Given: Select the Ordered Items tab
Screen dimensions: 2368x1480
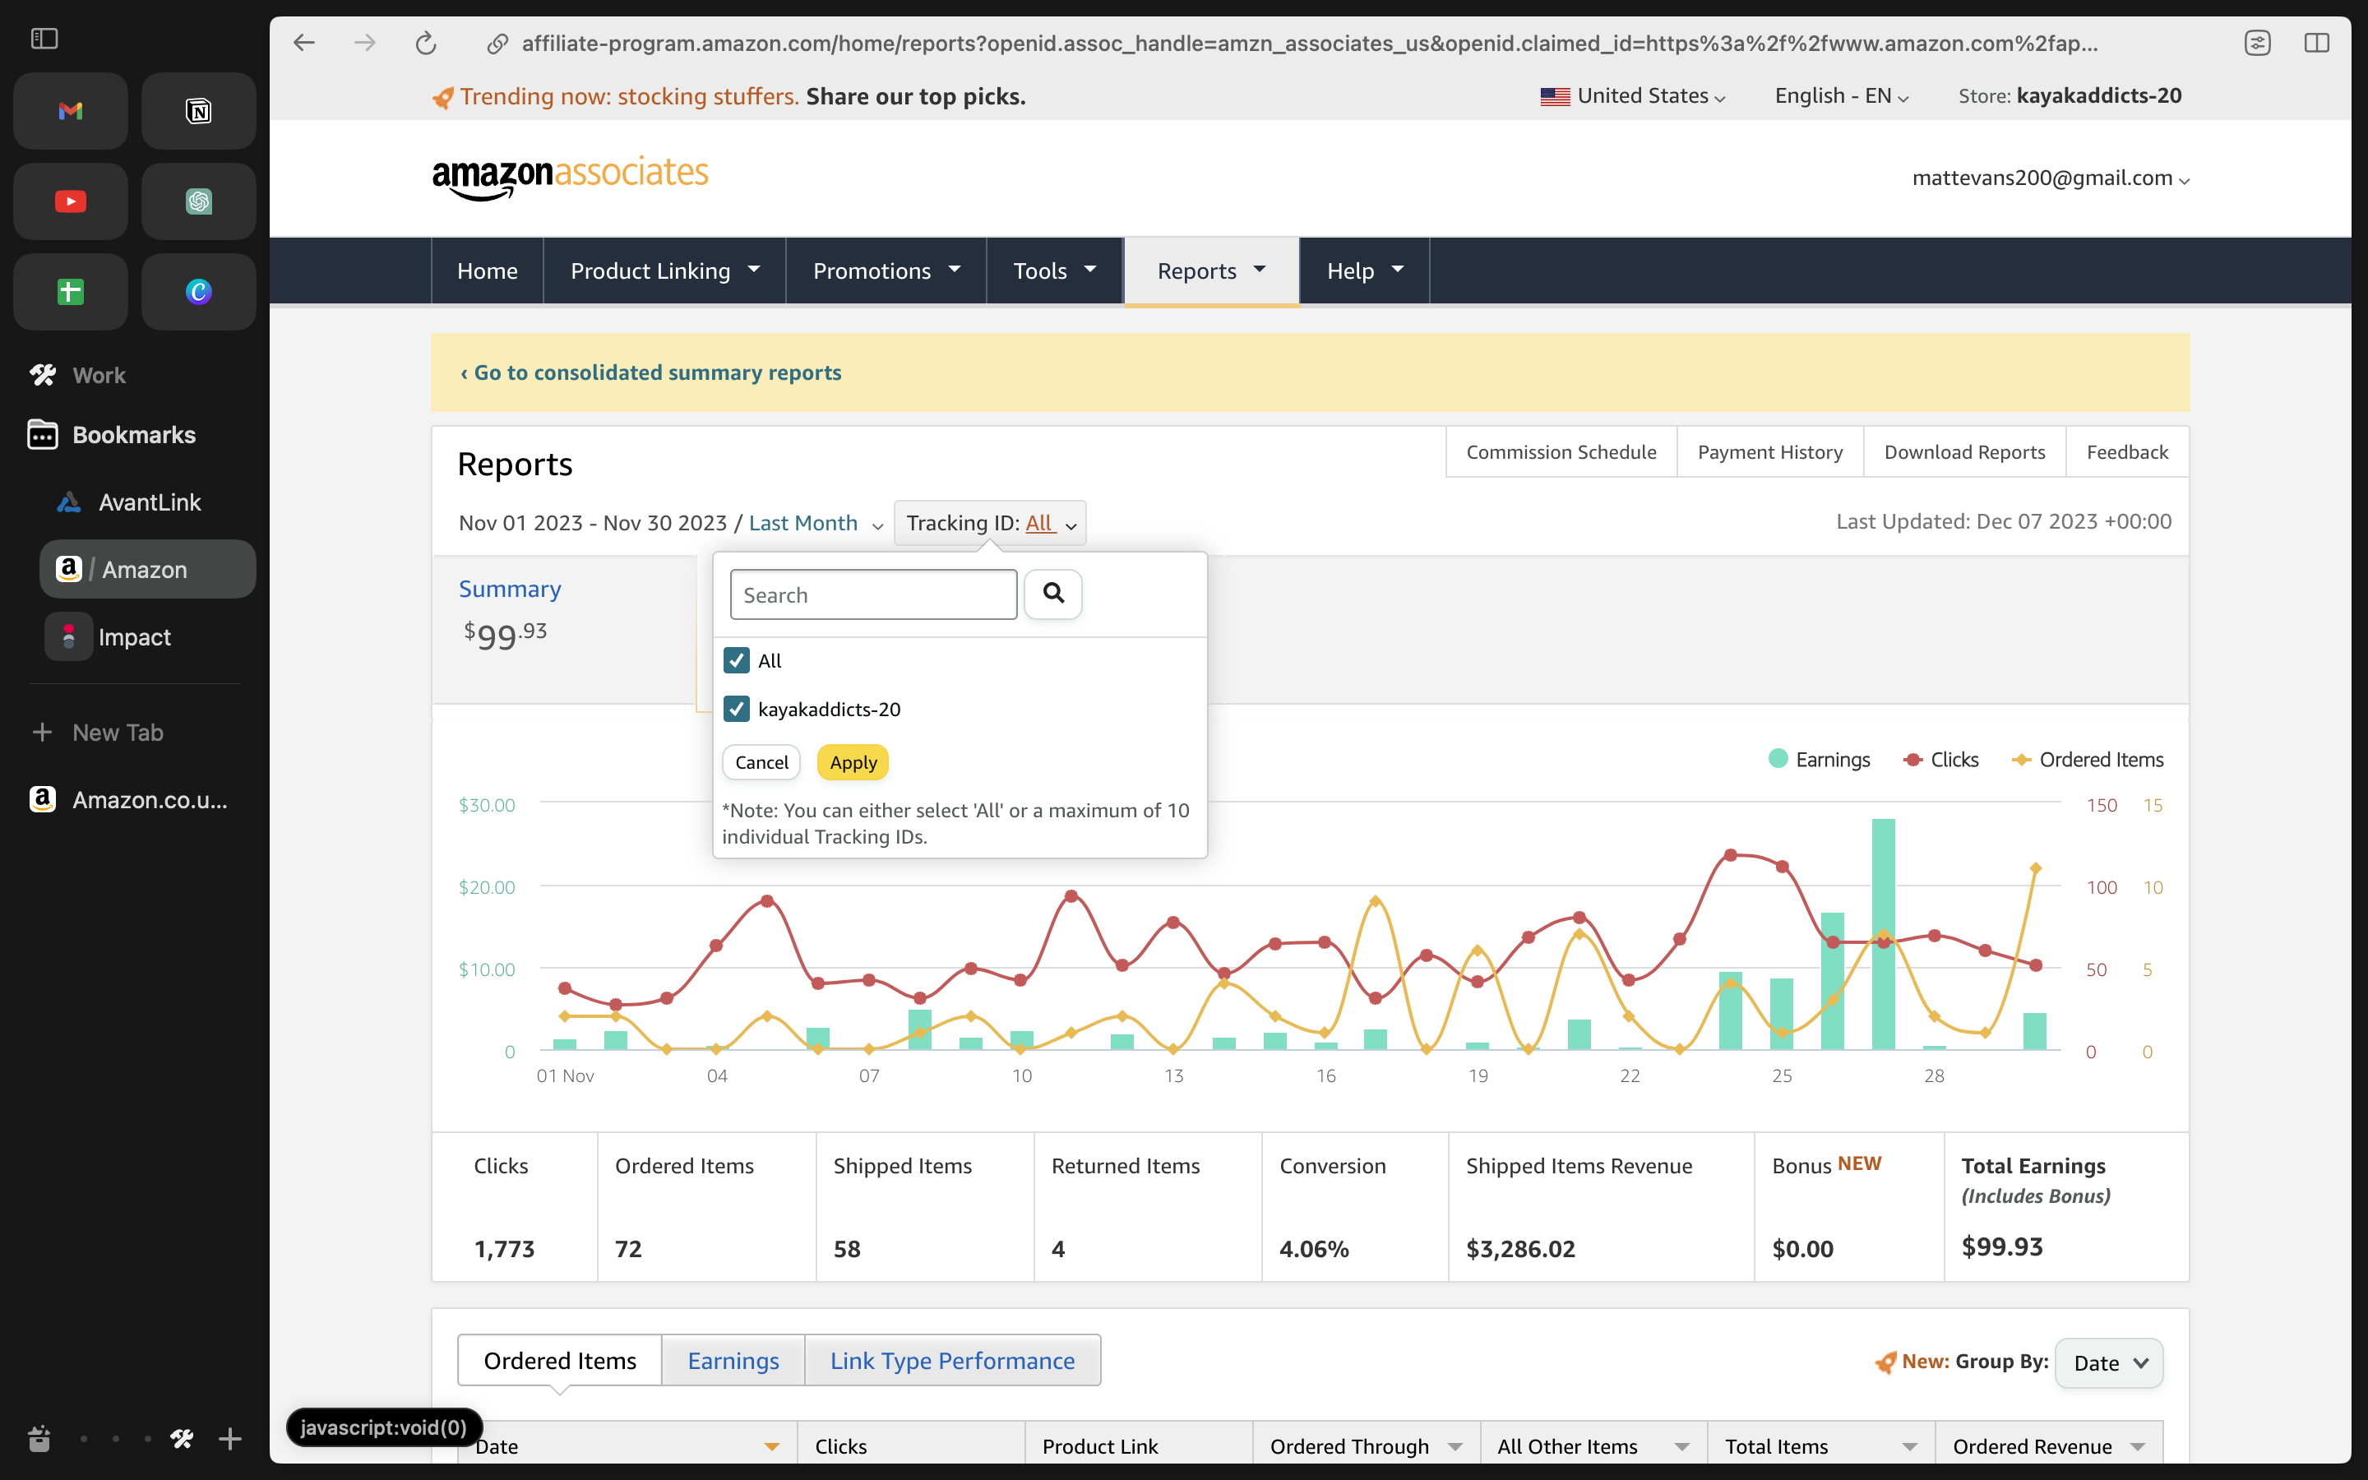Looking at the screenshot, I should click(560, 1361).
